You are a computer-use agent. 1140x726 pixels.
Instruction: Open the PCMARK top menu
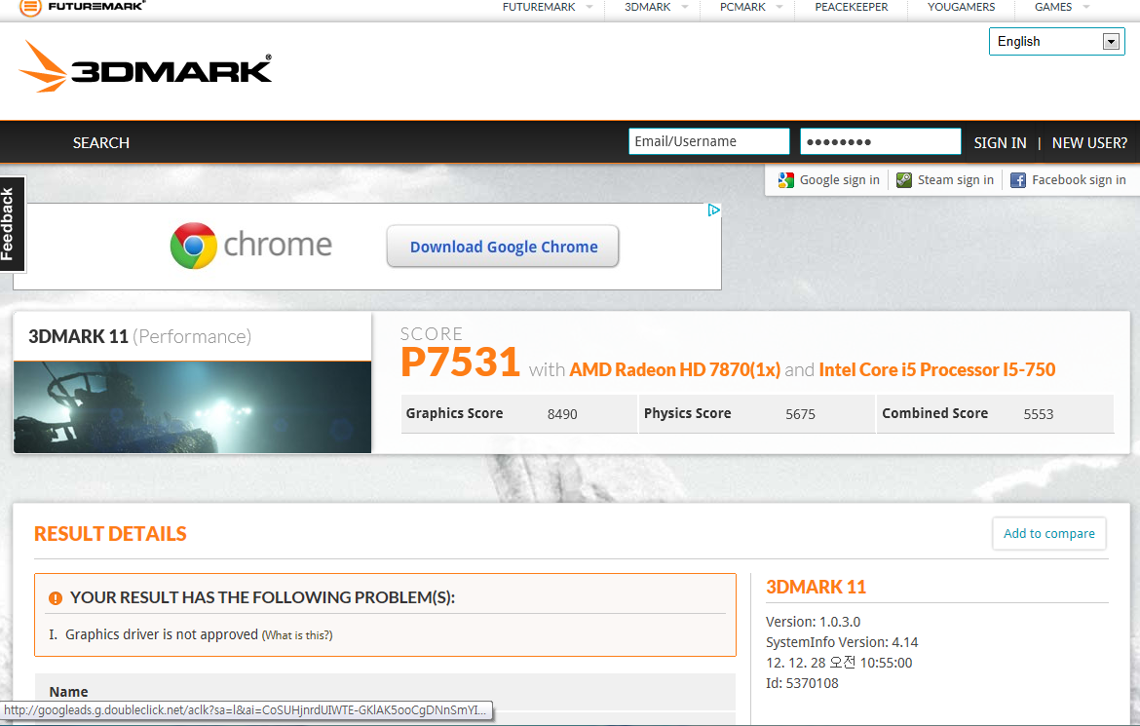click(x=742, y=7)
